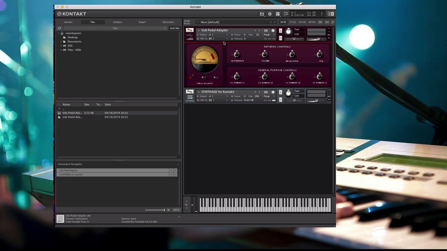Show info for SYNTHAGE for Kontakt
The width and height of the screenshot is (447, 251).
point(273,92)
